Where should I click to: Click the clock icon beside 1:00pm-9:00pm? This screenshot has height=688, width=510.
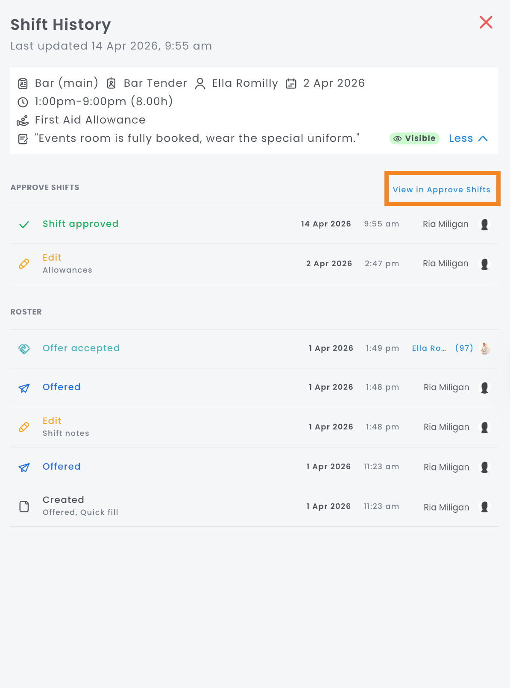click(23, 102)
